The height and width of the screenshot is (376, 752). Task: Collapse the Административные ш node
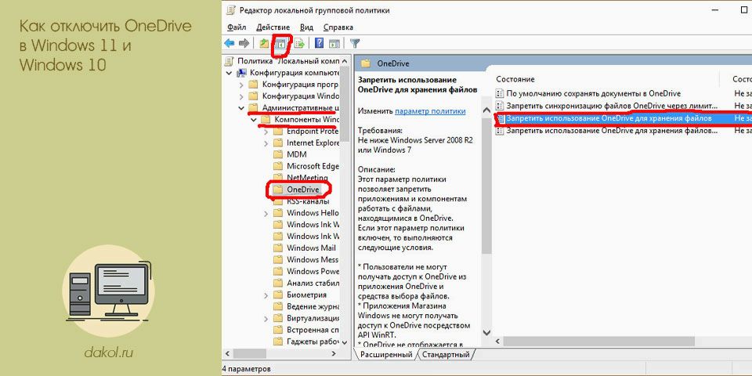click(x=242, y=108)
